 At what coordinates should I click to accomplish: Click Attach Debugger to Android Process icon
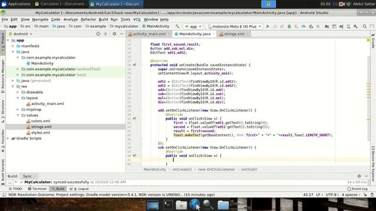[x=311, y=26]
